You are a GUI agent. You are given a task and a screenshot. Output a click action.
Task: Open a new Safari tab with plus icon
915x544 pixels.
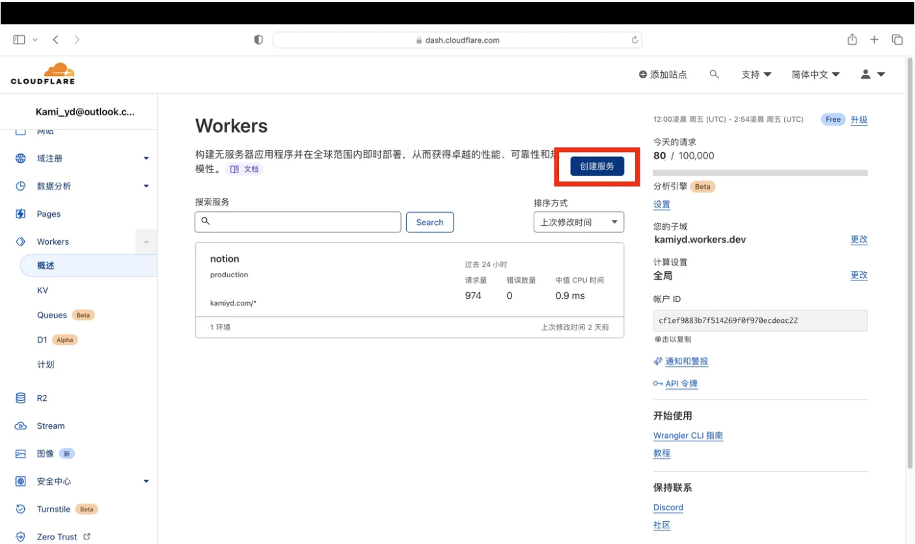click(874, 40)
